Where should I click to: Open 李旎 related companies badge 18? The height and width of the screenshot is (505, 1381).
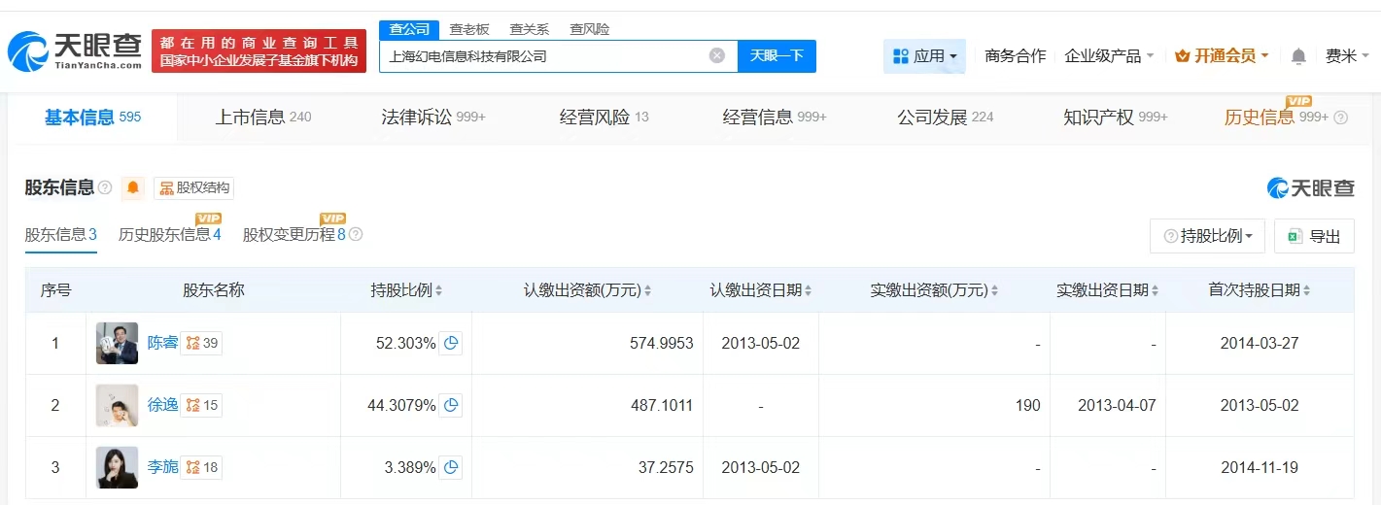tap(202, 467)
